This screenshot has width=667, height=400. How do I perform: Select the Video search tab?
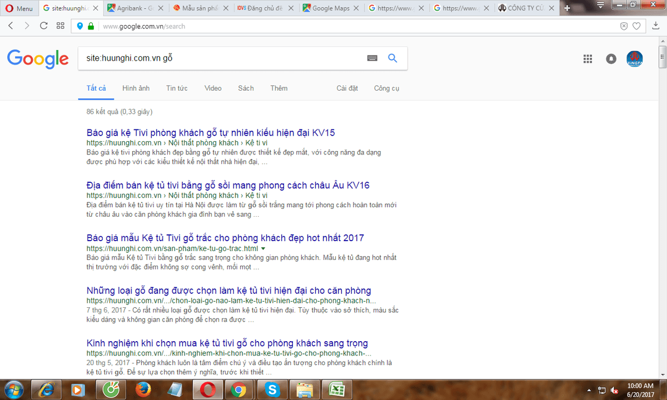213,88
